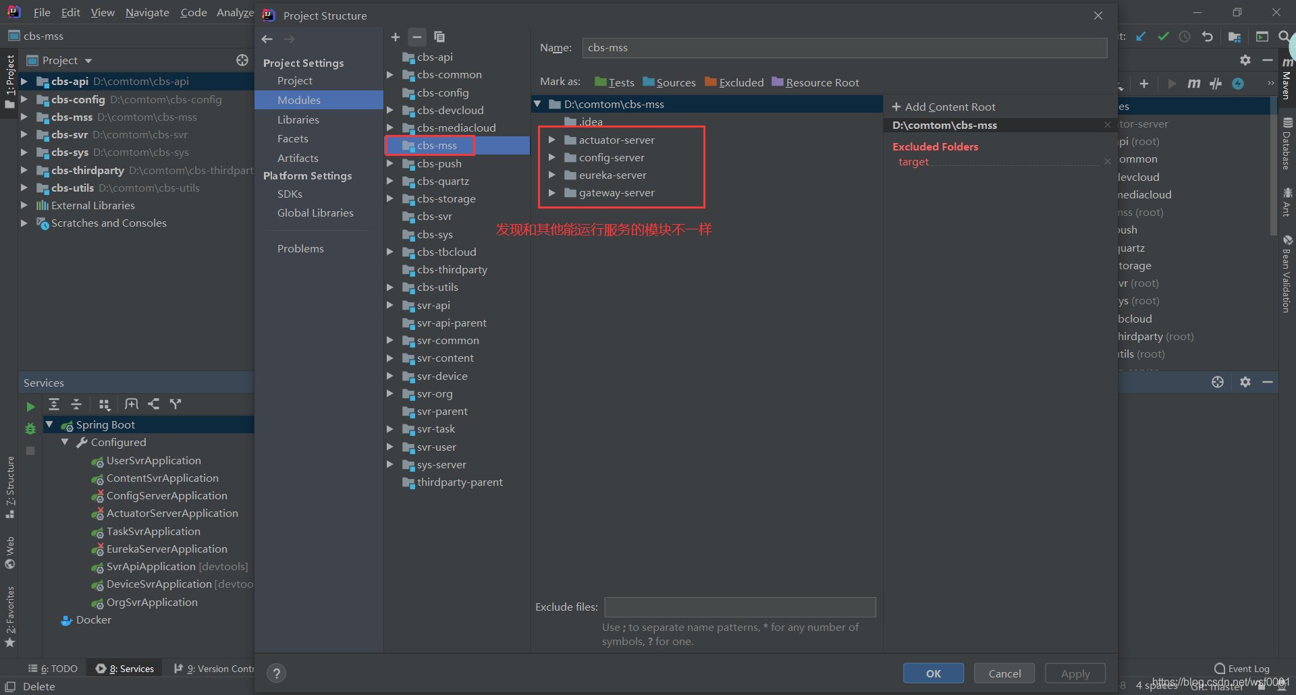Show VCS history clock icon

(1185, 36)
